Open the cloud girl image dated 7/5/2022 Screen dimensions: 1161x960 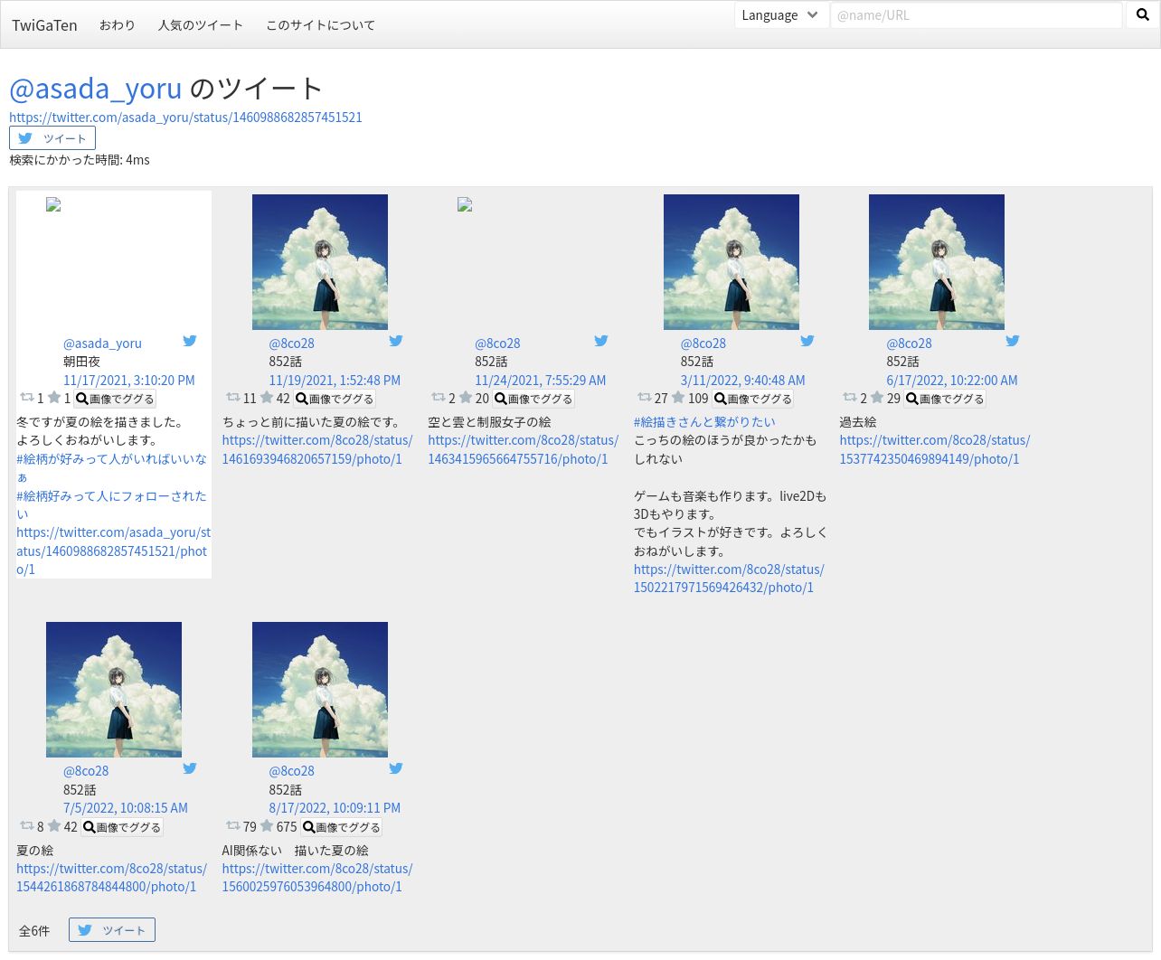114,690
